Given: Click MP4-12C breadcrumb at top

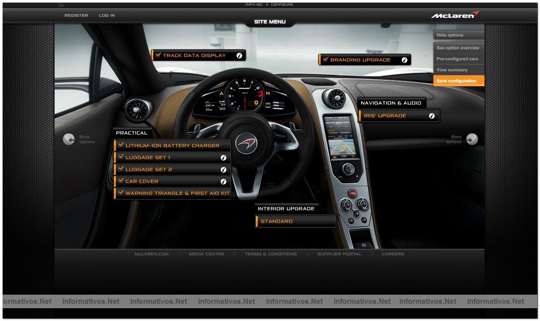Looking at the screenshot, I should 254,5.
